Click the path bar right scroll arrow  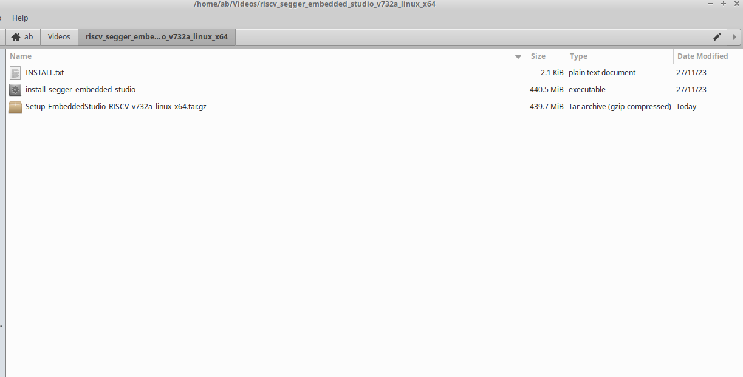[734, 37]
